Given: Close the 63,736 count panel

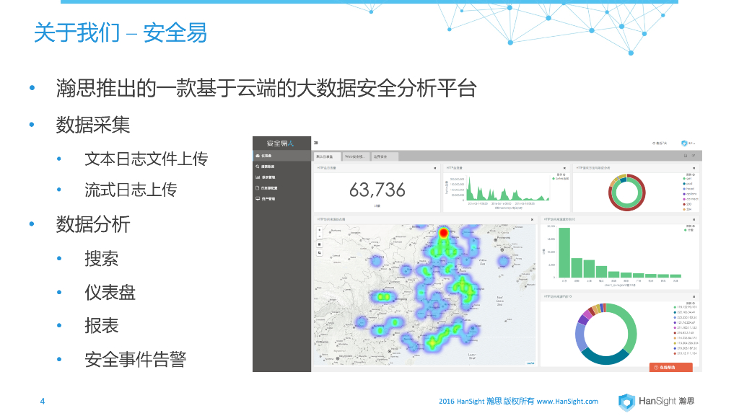Looking at the screenshot, I should [435, 168].
